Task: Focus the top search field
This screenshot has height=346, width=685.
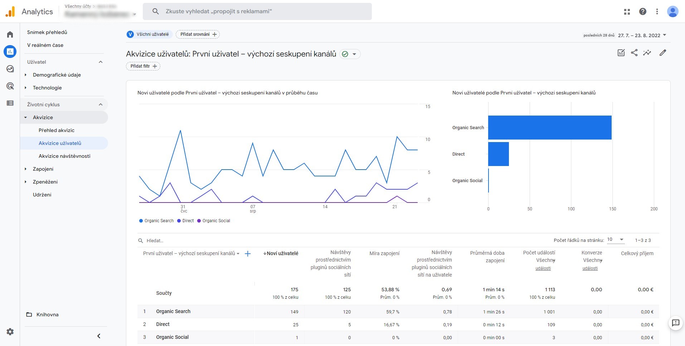Action: (x=257, y=11)
